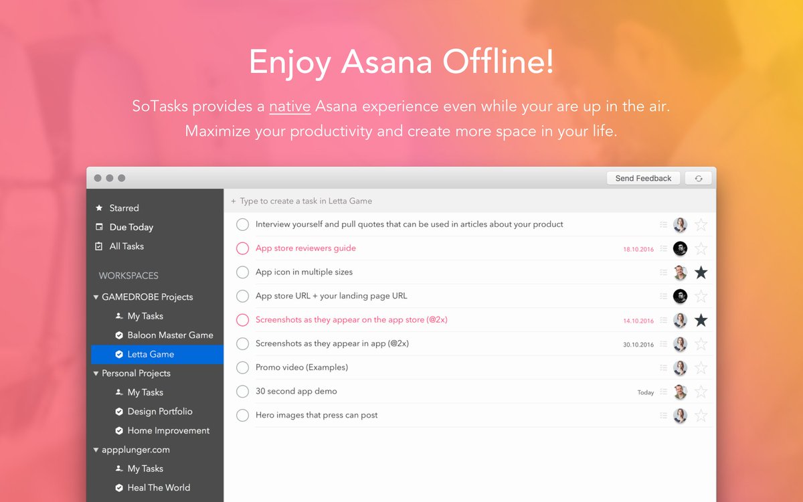Complete the 'Interview yourself and pull quotes' task
803x502 pixels.
click(x=242, y=224)
